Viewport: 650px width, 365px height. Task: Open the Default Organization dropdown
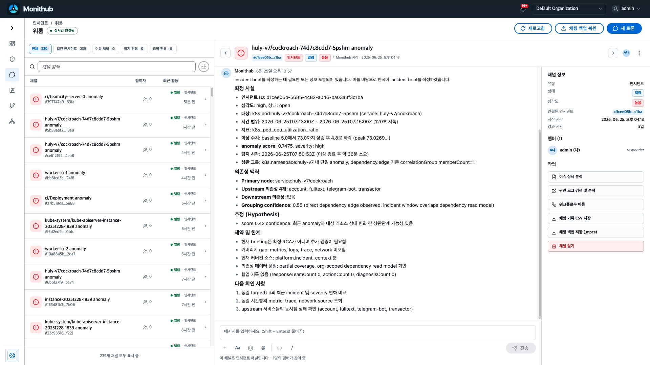tap(569, 8)
